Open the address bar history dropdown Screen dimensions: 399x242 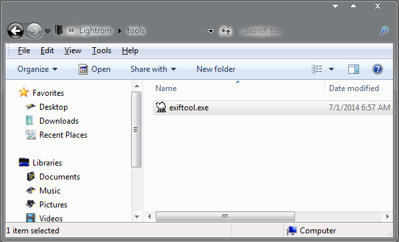(210, 31)
